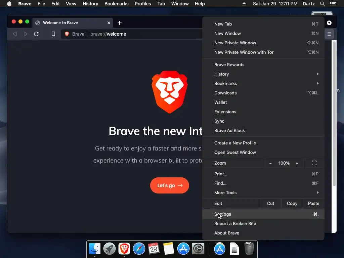Click Cut in the Edit row

[x=270, y=204]
